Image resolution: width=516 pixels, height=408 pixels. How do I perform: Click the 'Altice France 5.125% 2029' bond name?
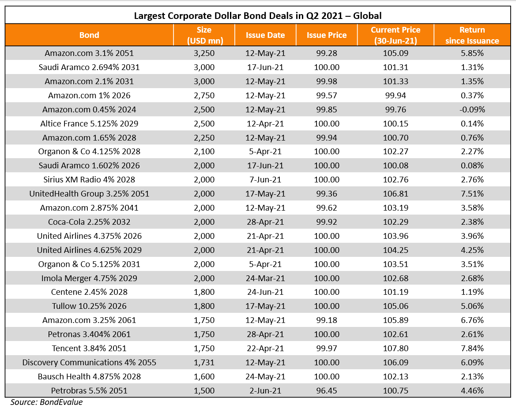(x=89, y=124)
